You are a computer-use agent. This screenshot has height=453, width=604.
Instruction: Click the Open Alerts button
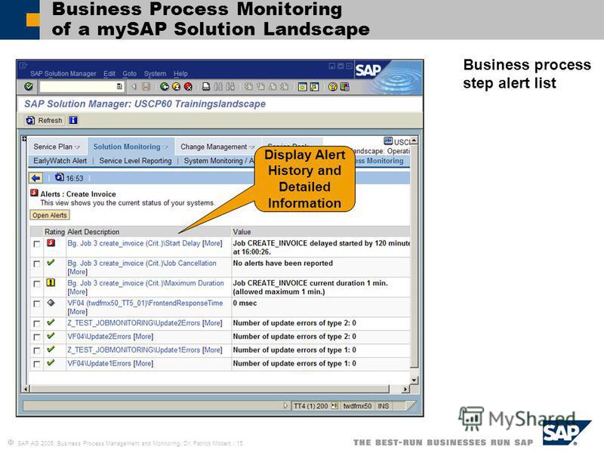pyautogui.click(x=50, y=215)
